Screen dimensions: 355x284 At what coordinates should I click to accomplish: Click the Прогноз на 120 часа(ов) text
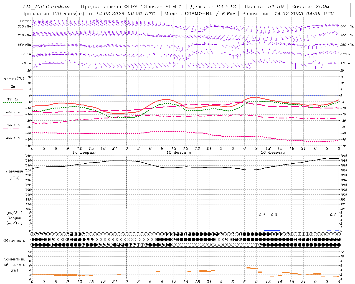(54, 14)
